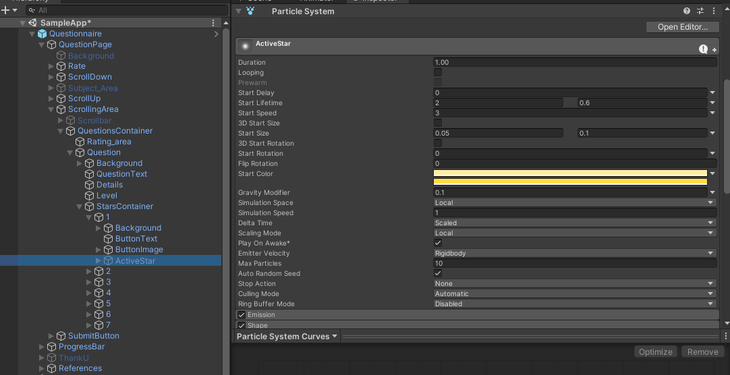Open the Scaling Mode dropdown
Viewport: 730px width, 375px height.
click(575, 233)
